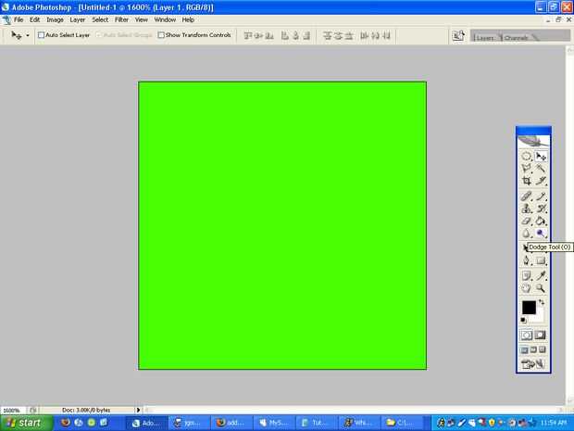The image size is (574, 431).
Task: Open the Help menu
Action: [188, 19]
